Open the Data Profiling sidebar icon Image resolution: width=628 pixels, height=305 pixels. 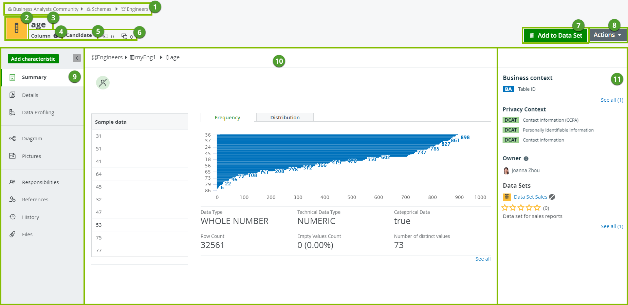pyautogui.click(x=12, y=113)
